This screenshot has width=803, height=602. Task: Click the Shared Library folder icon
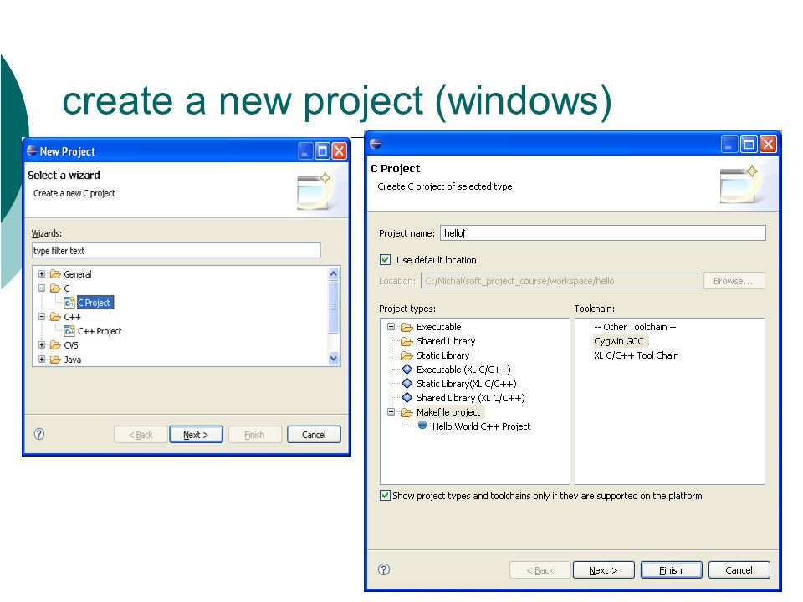click(x=407, y=341)
